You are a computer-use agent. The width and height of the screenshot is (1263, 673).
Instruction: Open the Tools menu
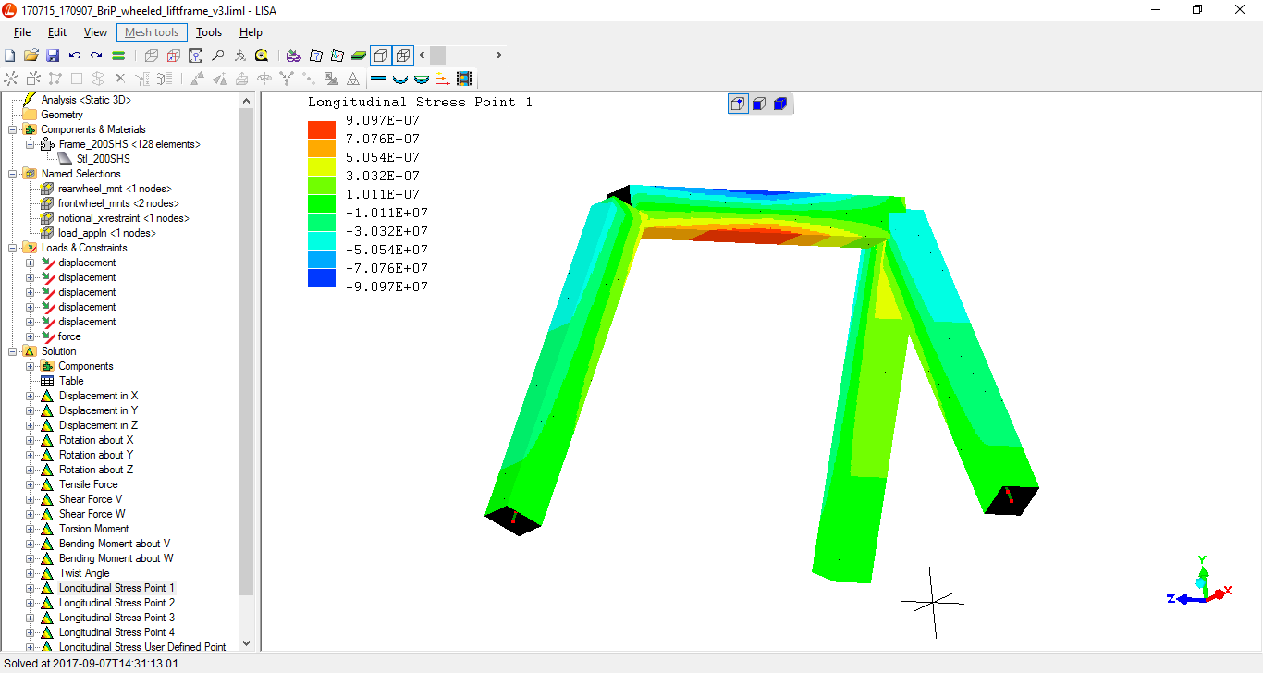pos(209,32)
